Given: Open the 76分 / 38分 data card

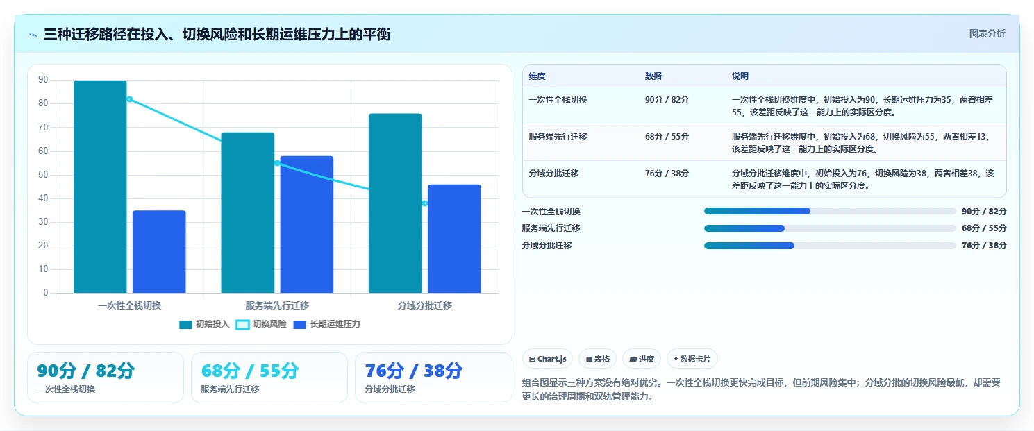Looking at the screenshot, I should point(433,378).
